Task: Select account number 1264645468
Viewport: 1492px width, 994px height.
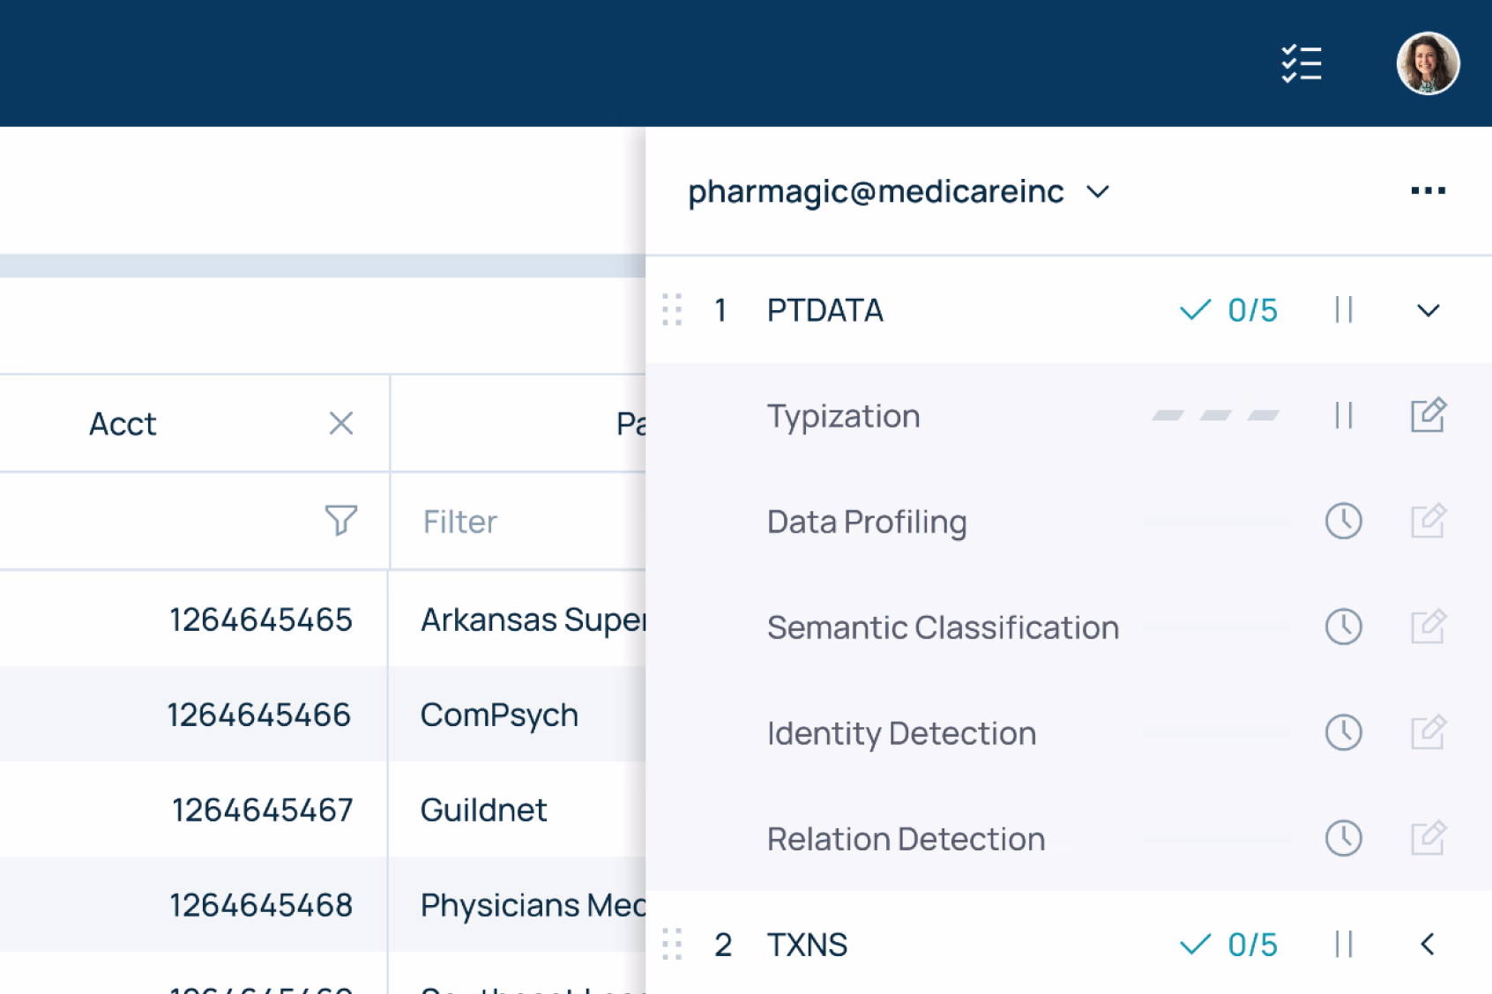Action: point(261,905)
